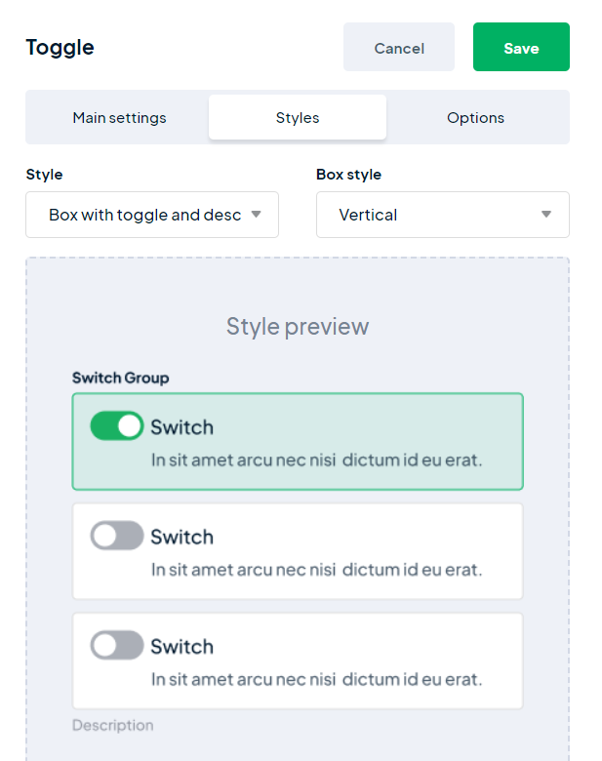
Task: Click the Box style field label
Action: [x=348, y=175]
